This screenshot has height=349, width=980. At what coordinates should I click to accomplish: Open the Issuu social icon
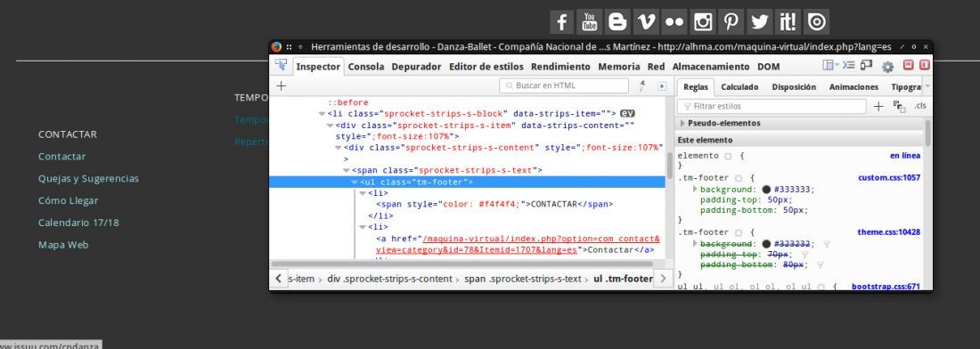point(816,22)
